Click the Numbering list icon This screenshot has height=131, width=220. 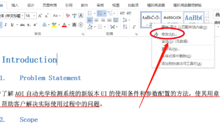tap(100, 13)
